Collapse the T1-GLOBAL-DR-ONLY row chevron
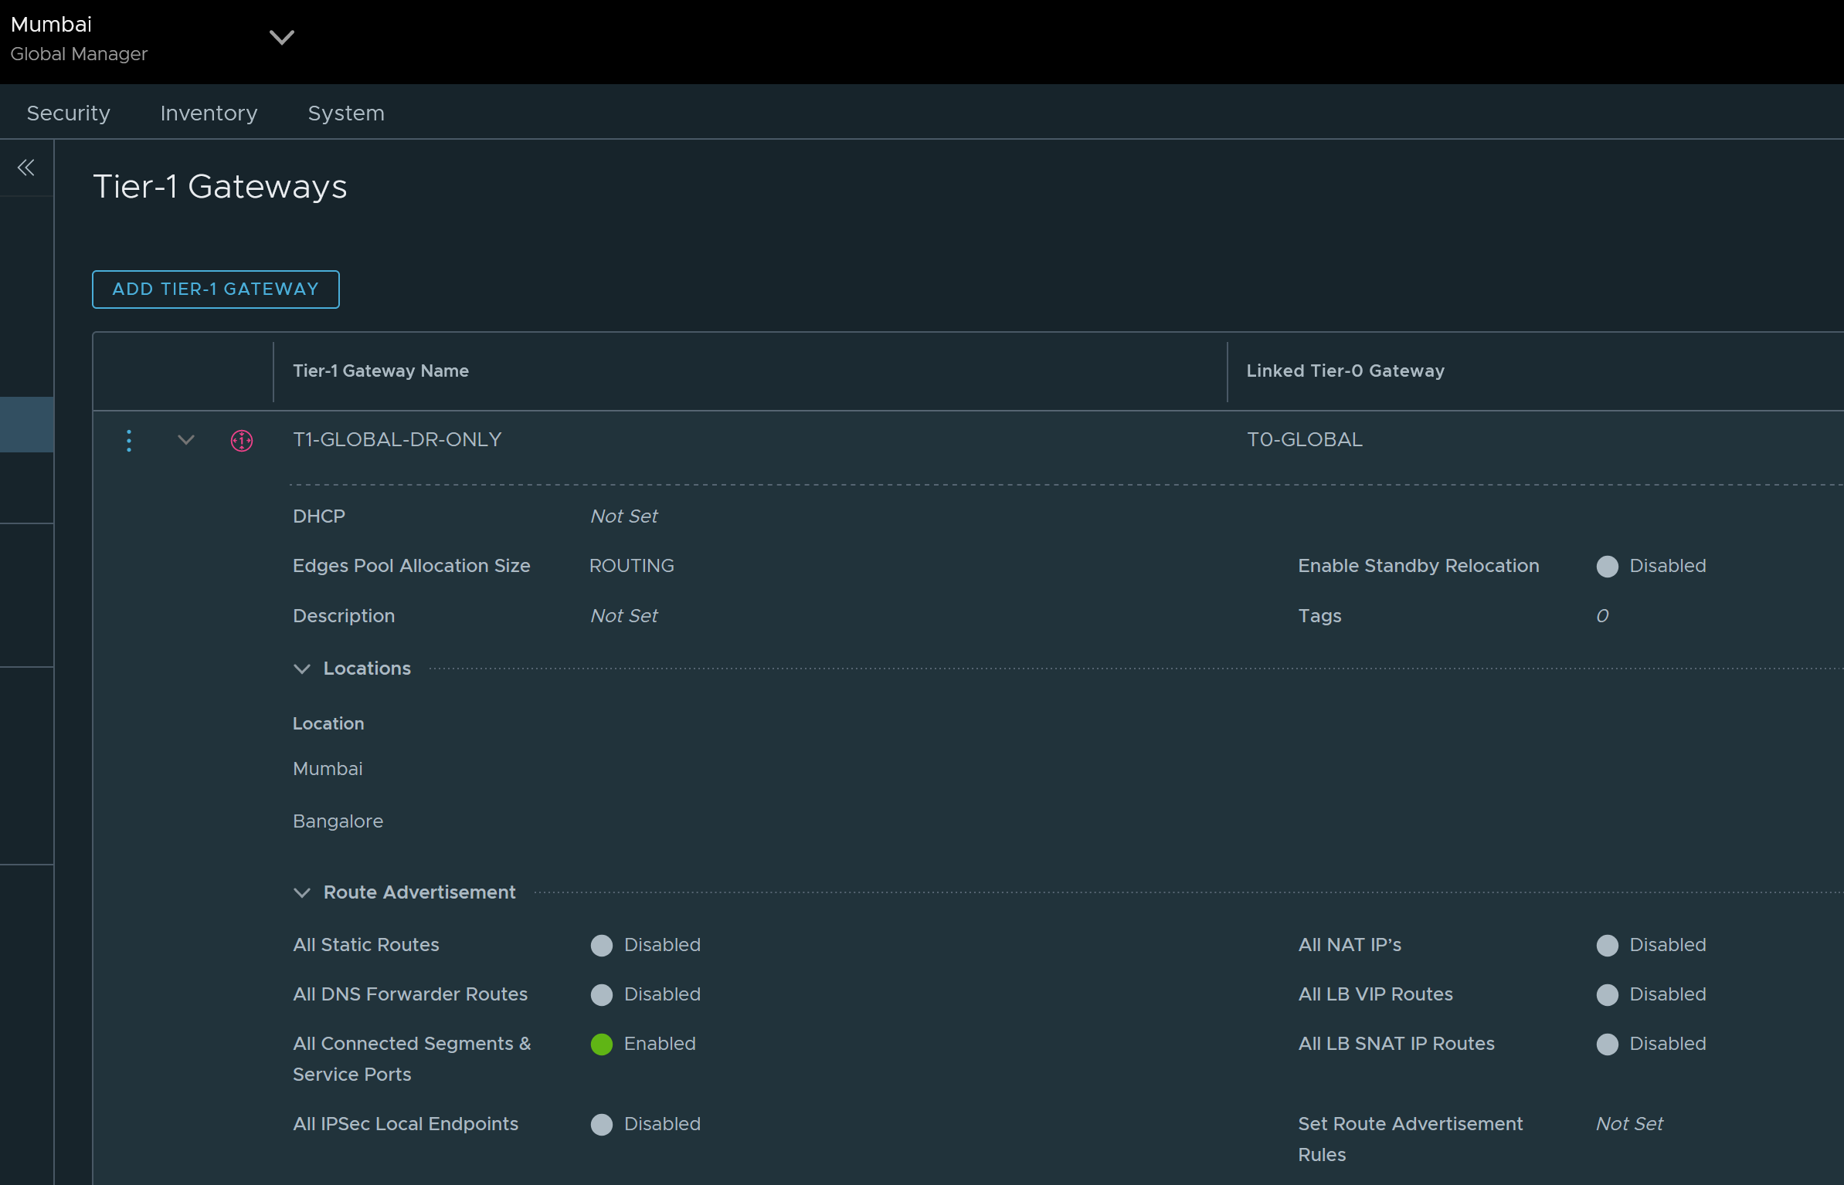The image size is (1844, 1185). 185,440
